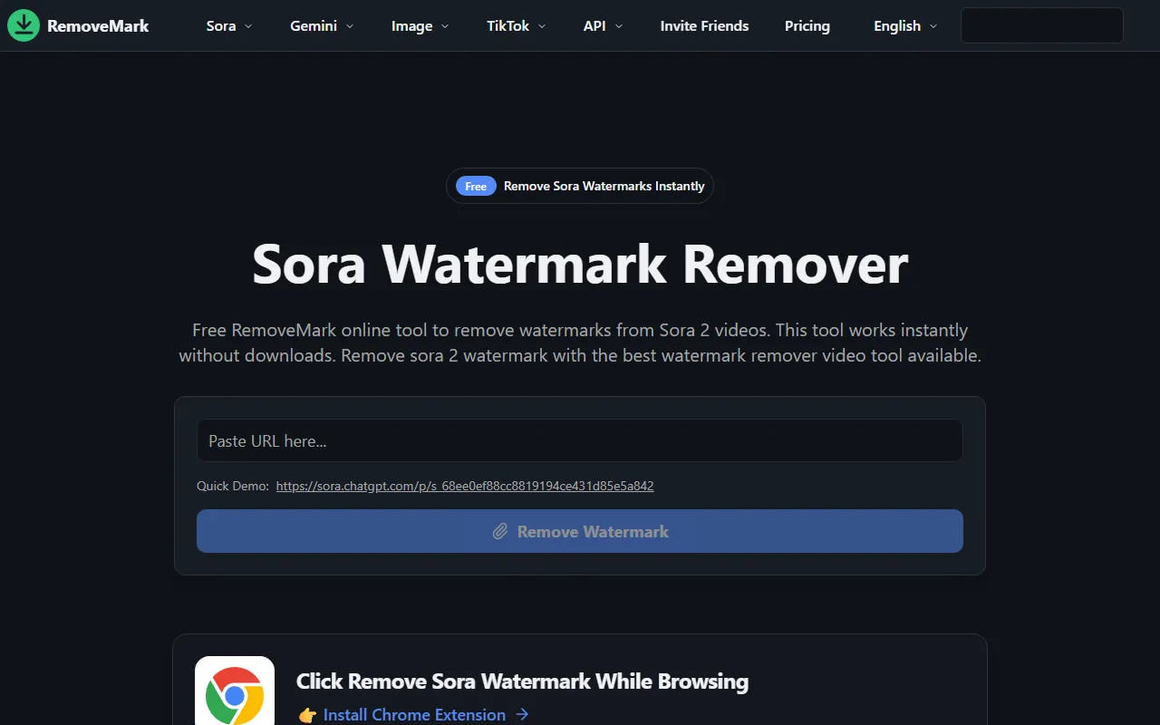Click the dark empty button in top-right header

click(1041, 25)
